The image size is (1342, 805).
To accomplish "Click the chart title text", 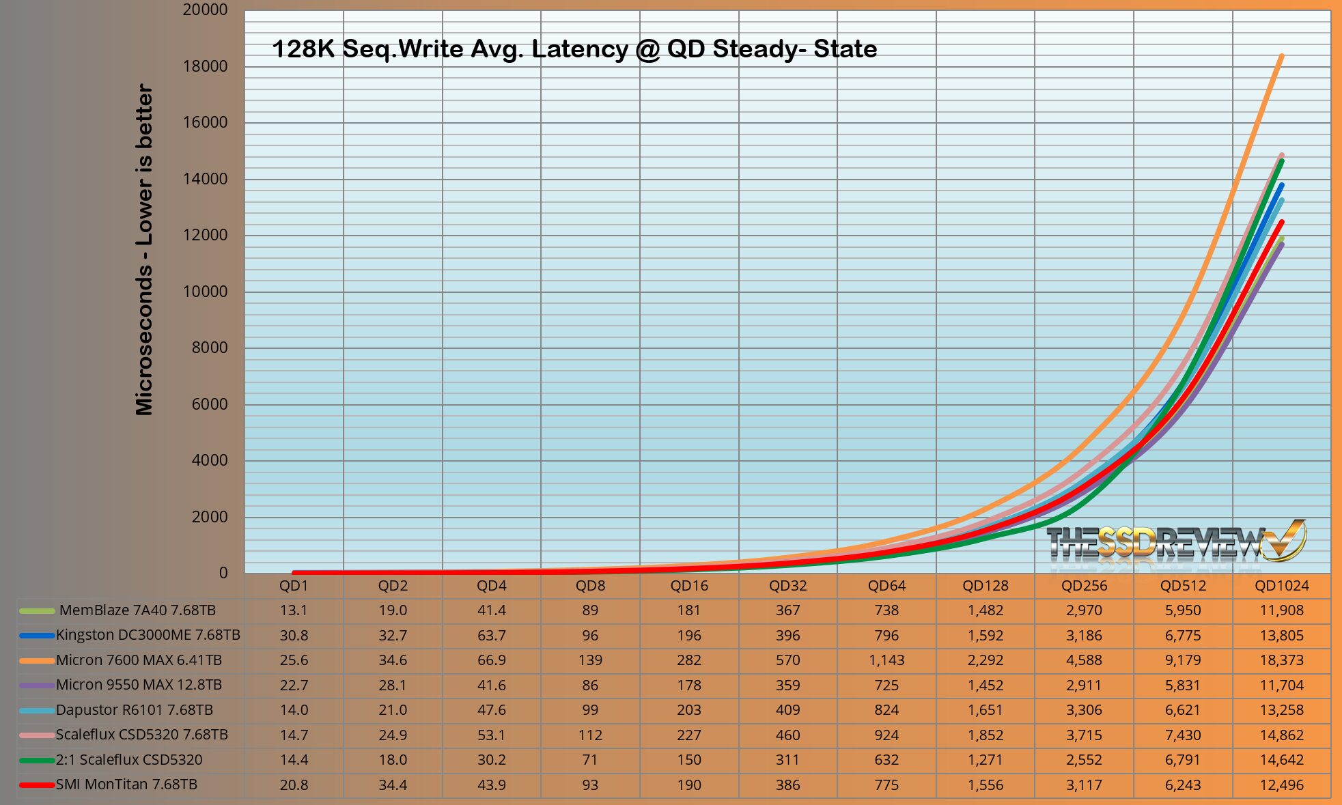I will 574,49.
